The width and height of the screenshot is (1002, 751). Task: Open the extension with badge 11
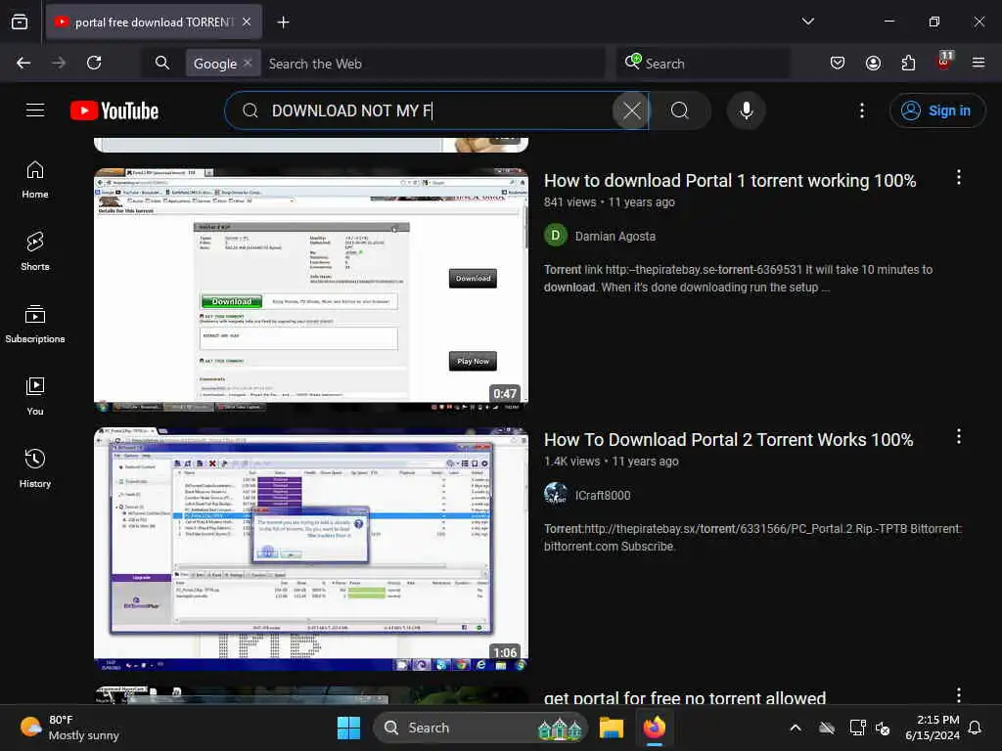click(x=944, y=62)
